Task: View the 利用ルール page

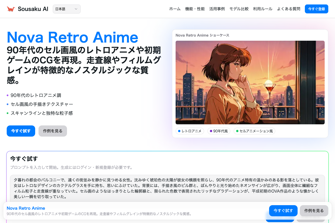Action: (x=263, y=9)
